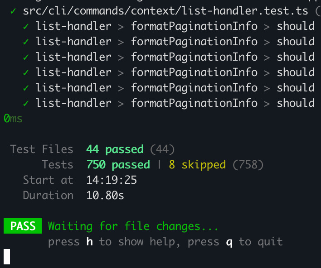Image resolution: width=321 pixels, height=268 pixels.
Task: Click the highlighted h key for help
Action: tap(90, 242)
